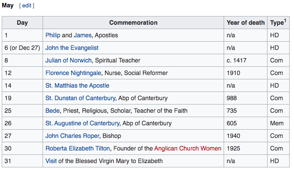This screenshot has height=170, width=294.
Task: Visit the Florence Nightingale page
Action: coord(73,73)
